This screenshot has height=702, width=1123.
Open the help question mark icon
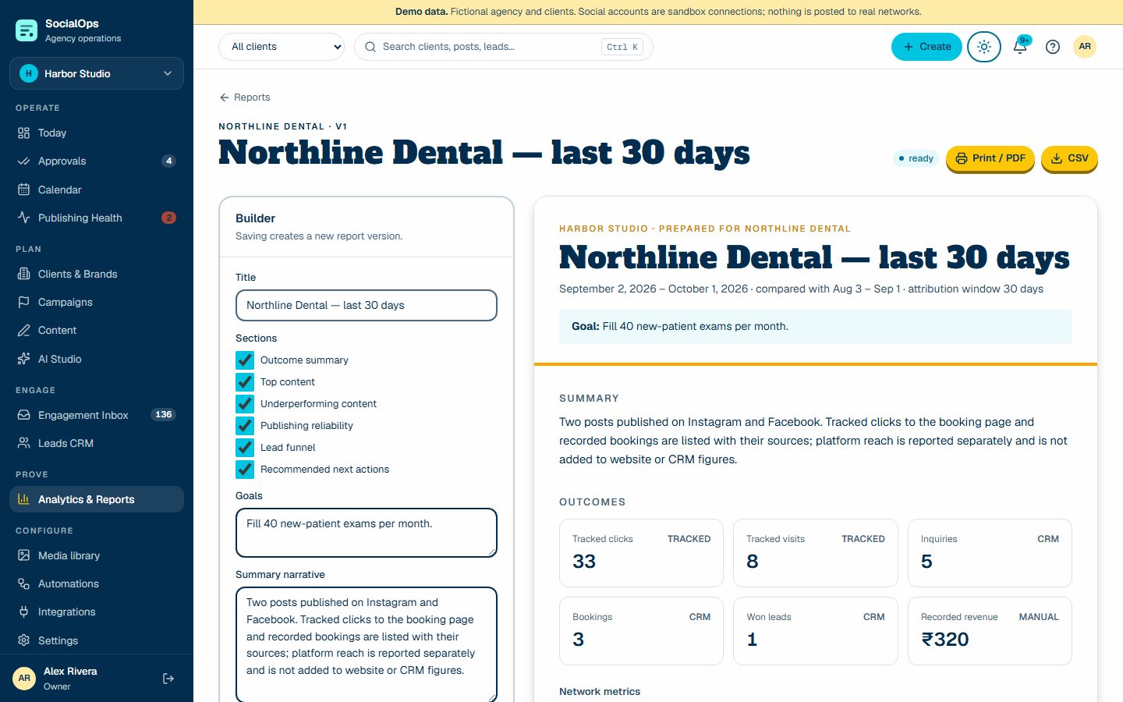pyautogui.click(x=1053, y=47)
